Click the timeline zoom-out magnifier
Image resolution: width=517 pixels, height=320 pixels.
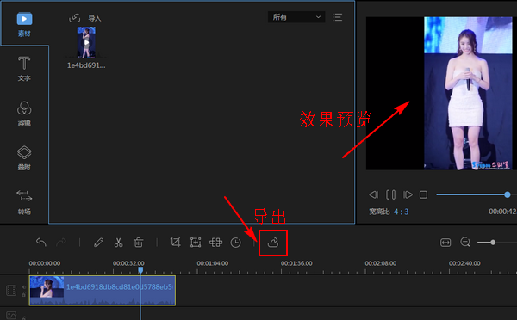(465, 243)
